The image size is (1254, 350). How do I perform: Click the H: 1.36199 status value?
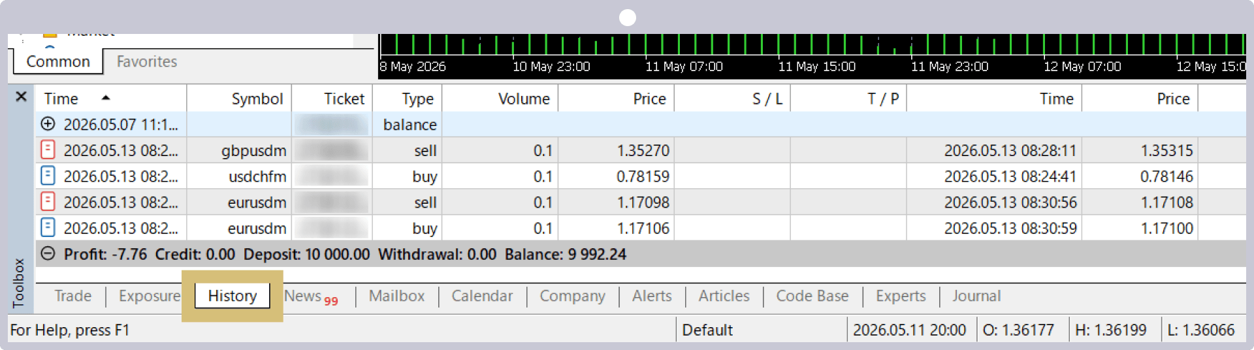click(x=1110, y=330)
